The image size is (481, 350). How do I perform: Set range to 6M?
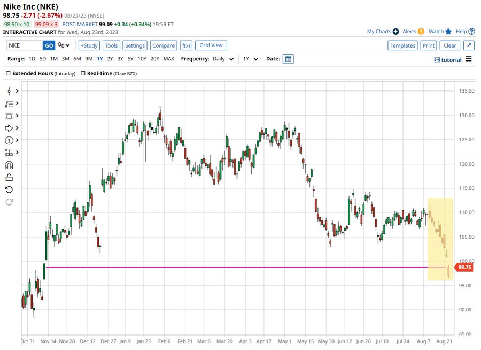pos(77,59)
